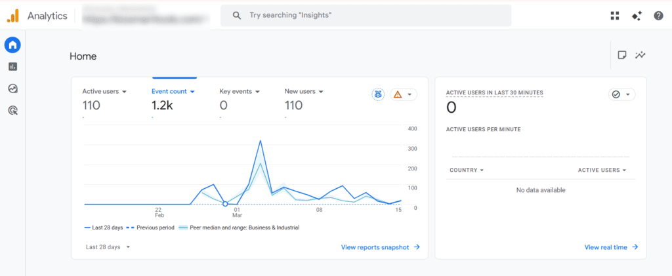The width and height of the screenshot is (672, 276).
Task: Open the realtime card checkmark status dropdown
Action: 621,94
